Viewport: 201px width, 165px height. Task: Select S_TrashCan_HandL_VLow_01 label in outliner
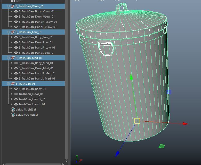[38, 27]
